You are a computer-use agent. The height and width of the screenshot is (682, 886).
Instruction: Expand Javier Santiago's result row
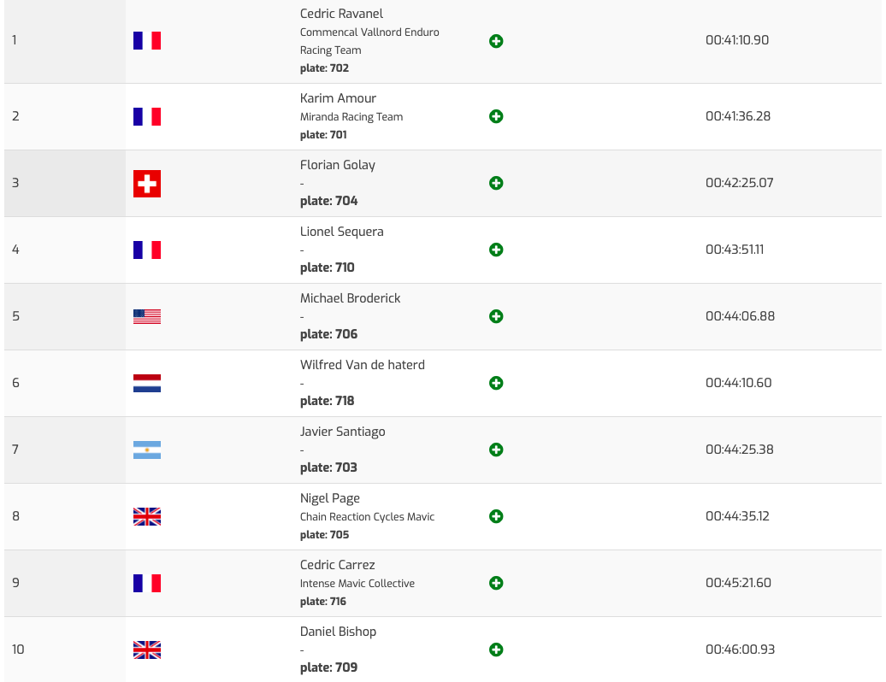point(496,450)
